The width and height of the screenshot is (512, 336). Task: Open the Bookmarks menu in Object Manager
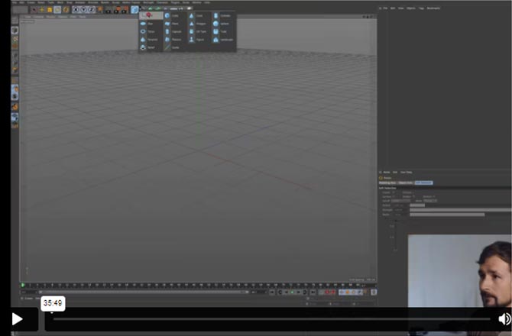[434, 8]
